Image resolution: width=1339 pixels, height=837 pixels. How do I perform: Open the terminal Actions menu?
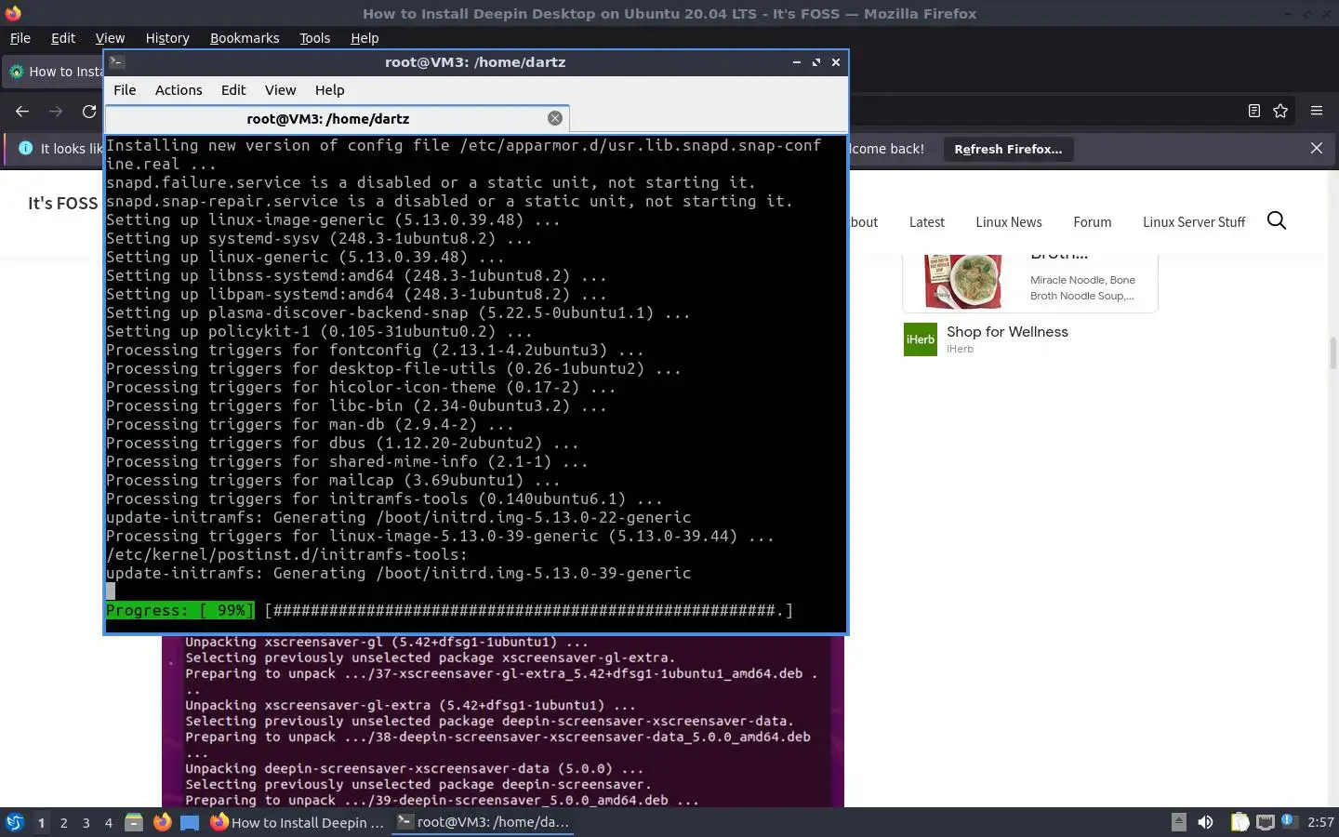179,90
